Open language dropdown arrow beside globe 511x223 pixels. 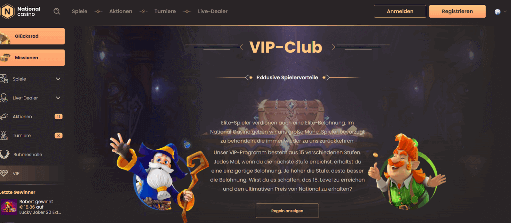(505, 12)
